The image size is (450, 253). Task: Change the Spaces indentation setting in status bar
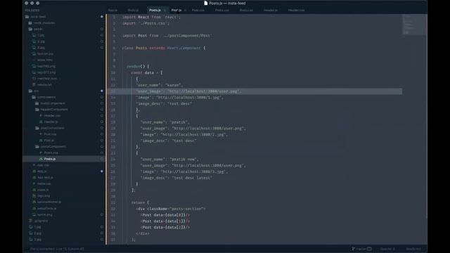point(387,249)
